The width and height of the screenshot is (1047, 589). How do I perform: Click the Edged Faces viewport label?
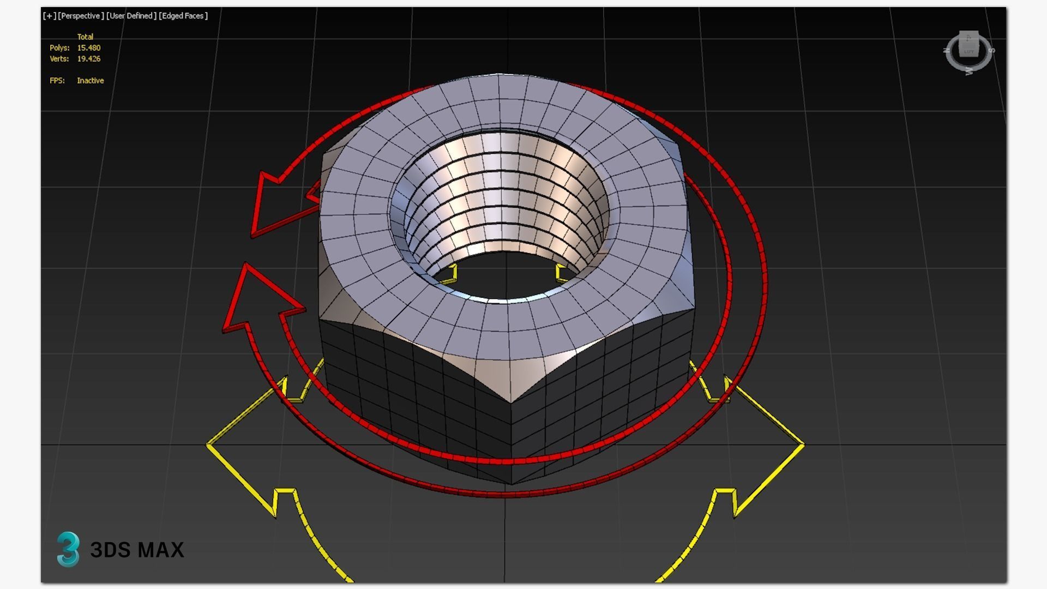click(x=183, y=16)
